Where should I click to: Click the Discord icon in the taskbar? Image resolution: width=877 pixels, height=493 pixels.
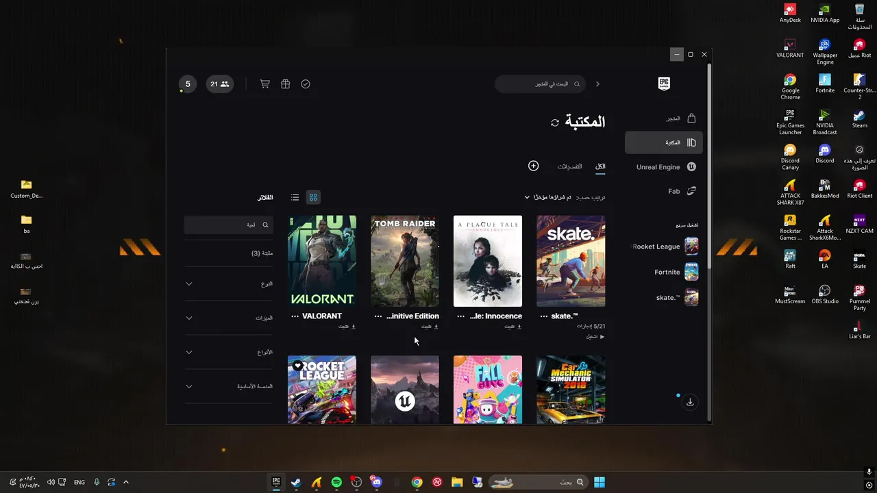376,482
